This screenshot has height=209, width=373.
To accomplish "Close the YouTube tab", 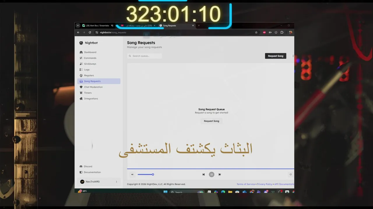I will click(x=154, y=26).
